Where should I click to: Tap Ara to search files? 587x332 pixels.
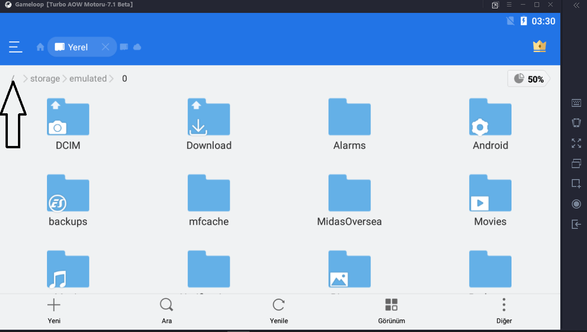[x=167, y=311]
